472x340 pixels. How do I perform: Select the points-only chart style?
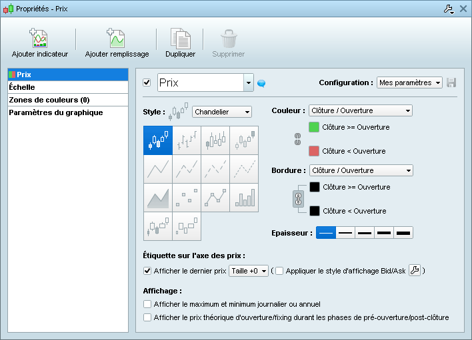coord(187,198)
